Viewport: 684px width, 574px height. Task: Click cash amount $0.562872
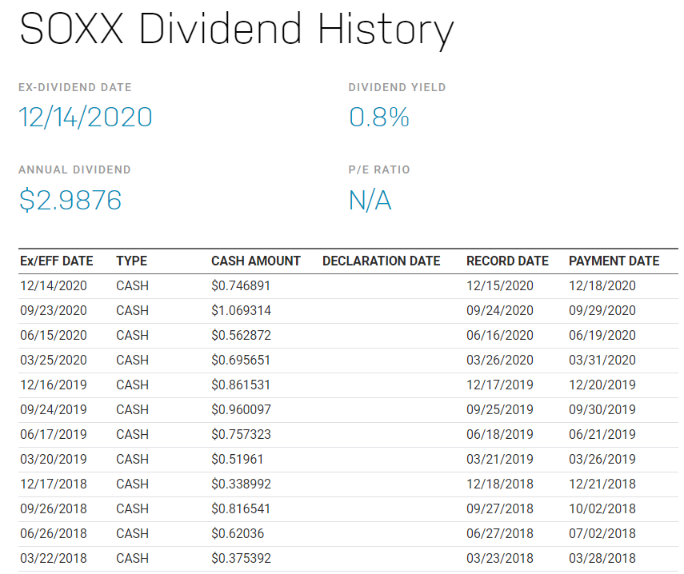(242, 335)
